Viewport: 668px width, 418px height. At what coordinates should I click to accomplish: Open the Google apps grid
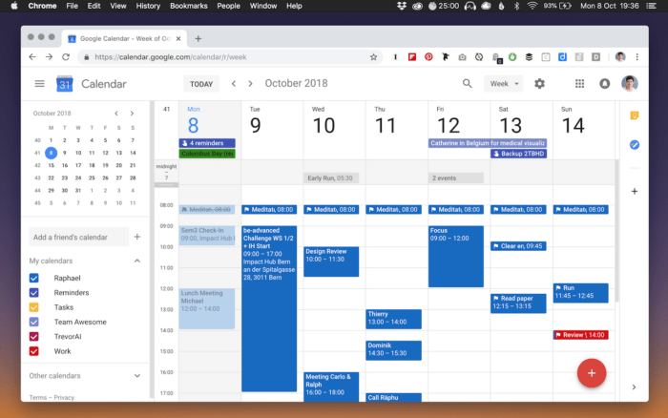[579, 84]
